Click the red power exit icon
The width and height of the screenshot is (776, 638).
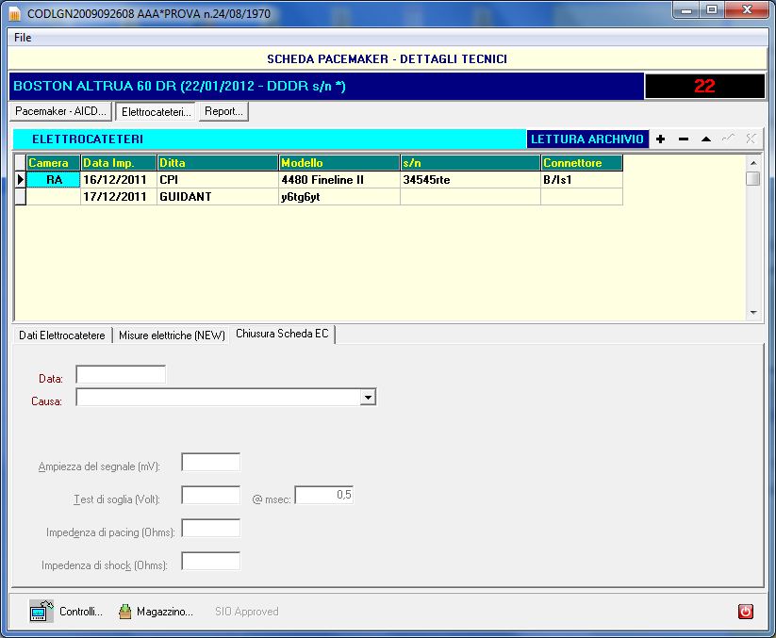(x=745, y=612)
